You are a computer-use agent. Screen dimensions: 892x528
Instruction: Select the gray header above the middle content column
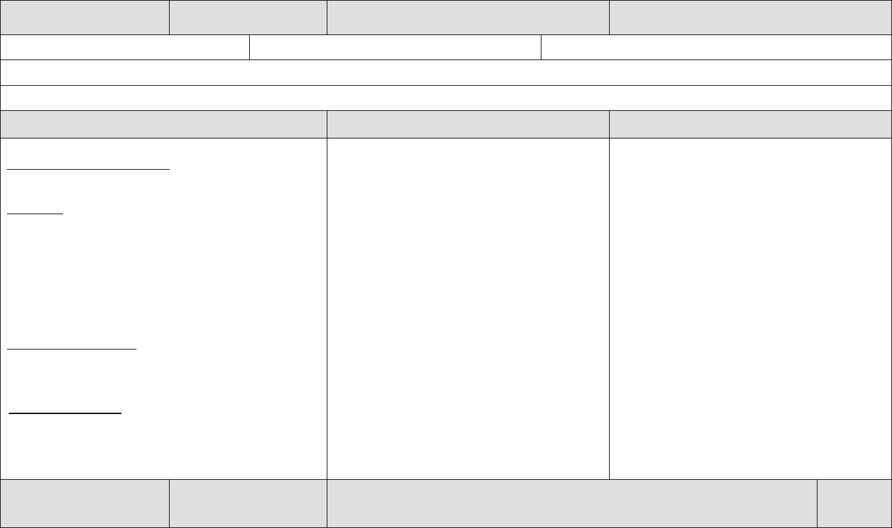click(x=468, y=125)
